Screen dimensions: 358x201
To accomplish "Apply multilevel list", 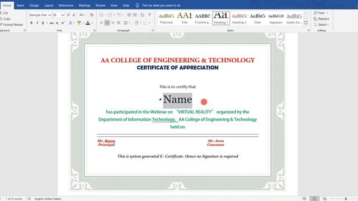I will tap(119, 15).
